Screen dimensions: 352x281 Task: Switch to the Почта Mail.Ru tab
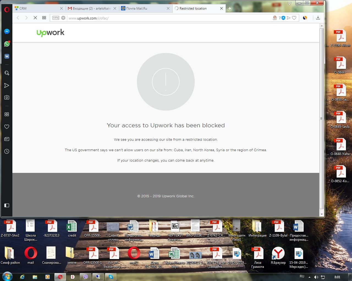click(x=145, y=9)
